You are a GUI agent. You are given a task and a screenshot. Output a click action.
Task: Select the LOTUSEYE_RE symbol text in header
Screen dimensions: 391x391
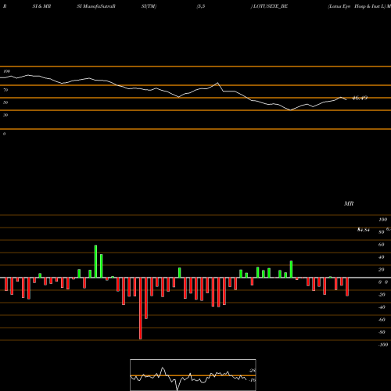pos(271,6)
